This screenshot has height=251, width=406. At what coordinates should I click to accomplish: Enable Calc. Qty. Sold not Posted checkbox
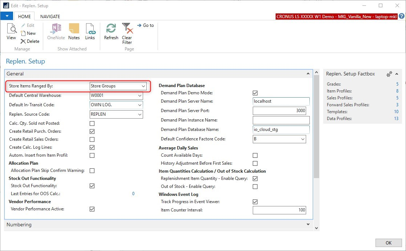pos(92,124)
